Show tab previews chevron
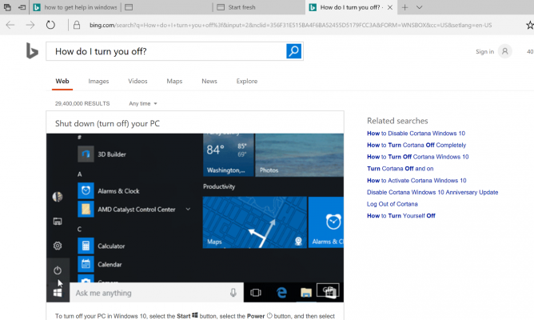534x320 pixels. tap(420, 7)
